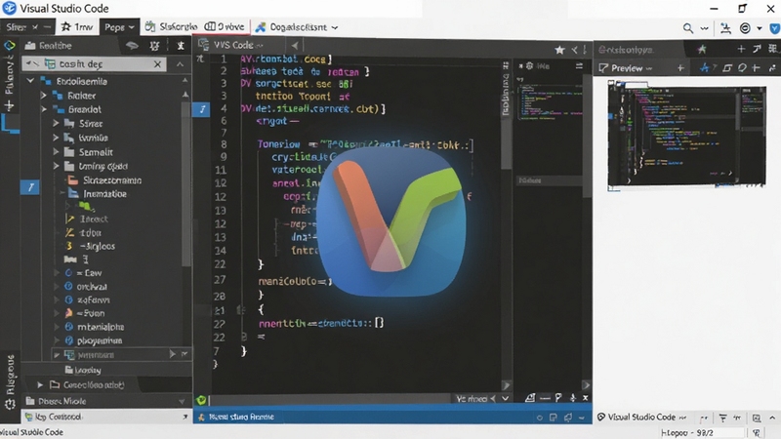Select the phoyanimm tree item
Viewport: 781px width, 439px height.
(x=95, y=340)
